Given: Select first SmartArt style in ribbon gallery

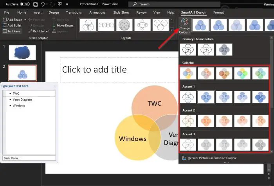Looking at the screenshot, I should 200,25.
